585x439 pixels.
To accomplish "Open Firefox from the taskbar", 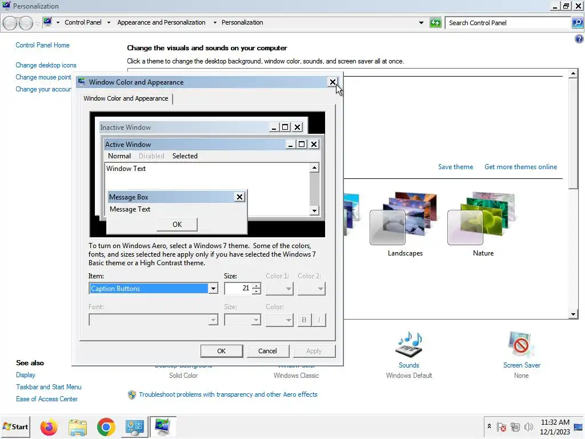I will point(49,427).
